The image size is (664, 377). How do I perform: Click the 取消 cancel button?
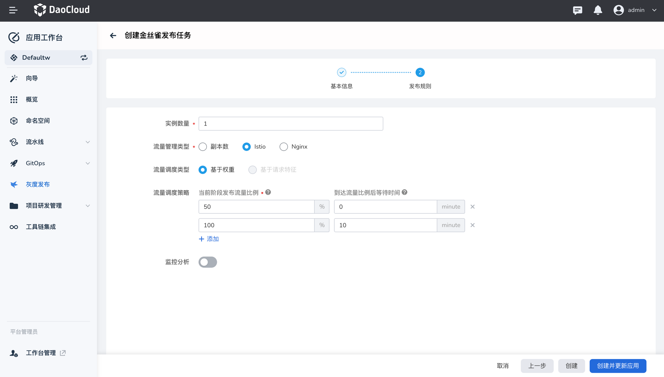503,366
